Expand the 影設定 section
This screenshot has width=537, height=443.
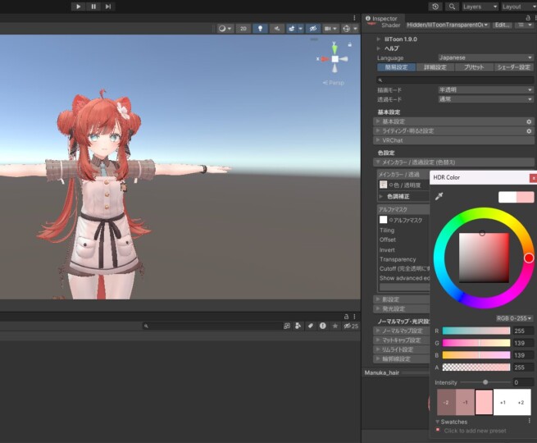click(402, 299)
